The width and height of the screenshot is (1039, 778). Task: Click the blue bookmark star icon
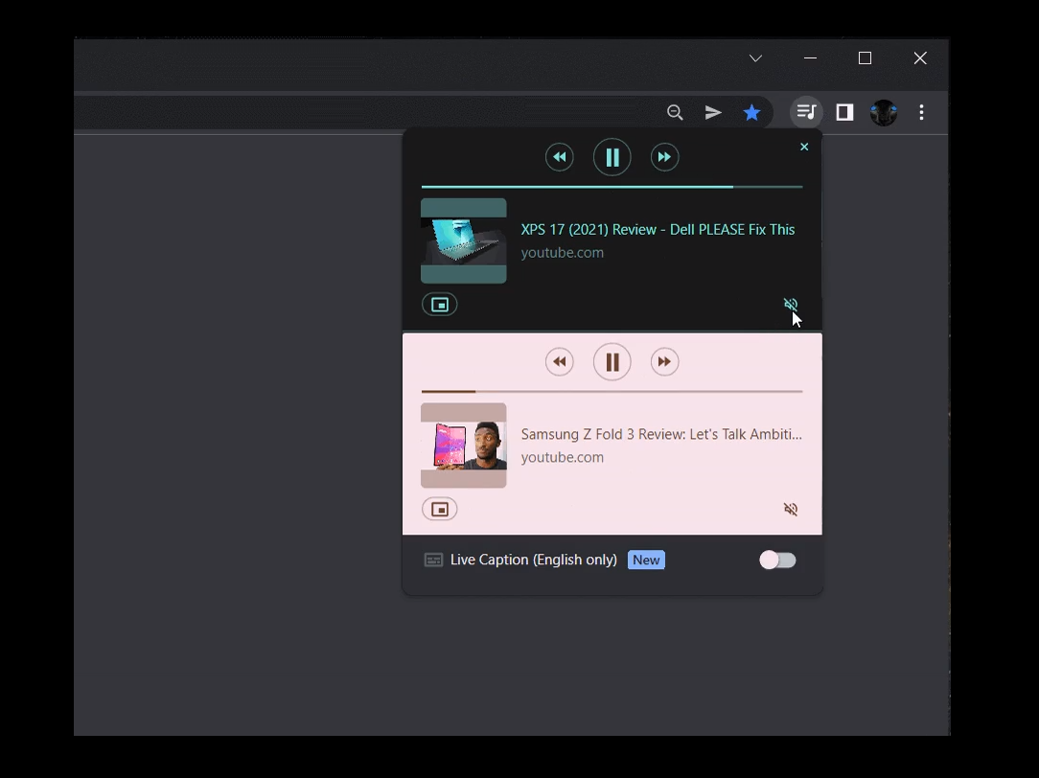click(x=751, y=112)
